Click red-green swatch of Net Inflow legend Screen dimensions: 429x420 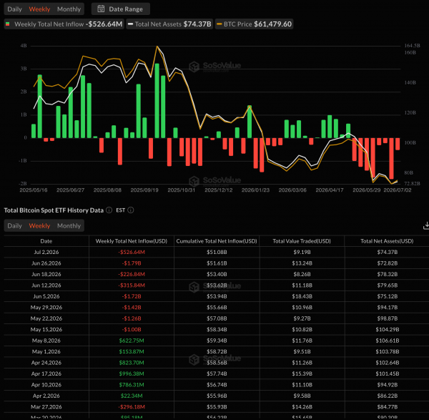pyautogui.click(x=8, y=24)
